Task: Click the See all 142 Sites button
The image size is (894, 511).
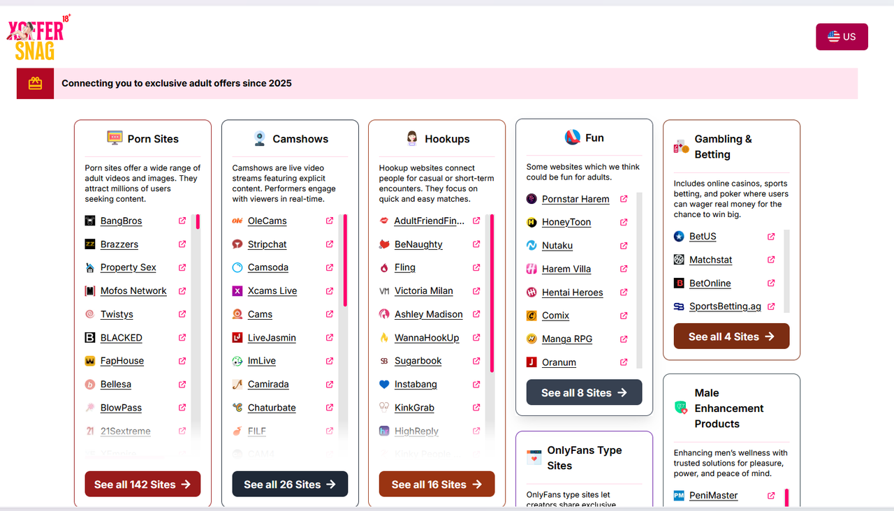Action: 142,484
